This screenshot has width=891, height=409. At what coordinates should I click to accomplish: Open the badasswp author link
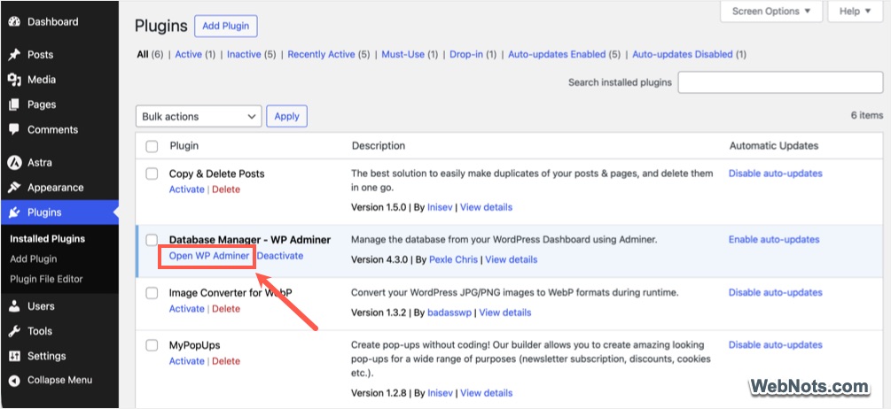450,313
